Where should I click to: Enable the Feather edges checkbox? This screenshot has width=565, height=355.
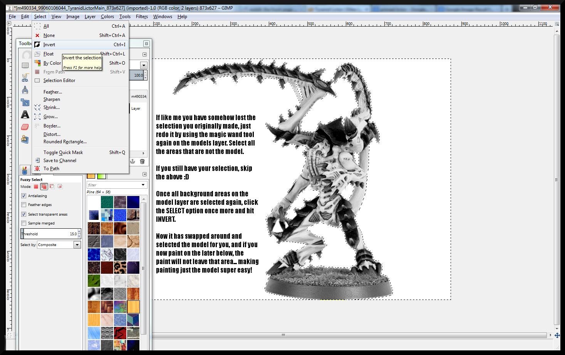(x=24, y=205)
